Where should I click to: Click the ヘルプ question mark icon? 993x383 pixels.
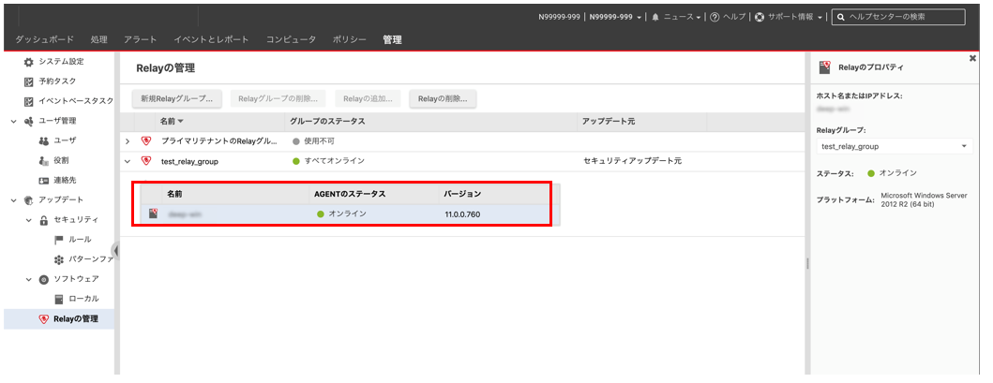click(x=715, y=17)
